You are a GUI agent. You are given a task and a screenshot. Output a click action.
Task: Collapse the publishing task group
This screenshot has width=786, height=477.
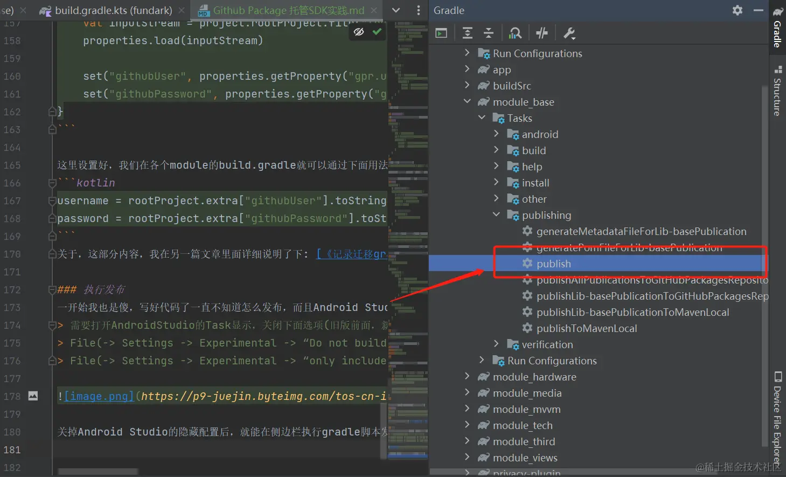coord(496,215)
